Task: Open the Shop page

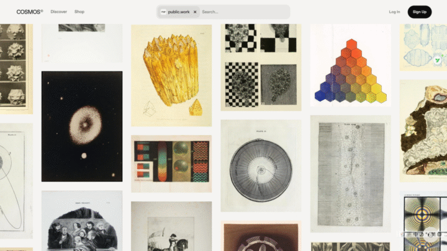Action: pyautogui.click(x=79, y=12)
